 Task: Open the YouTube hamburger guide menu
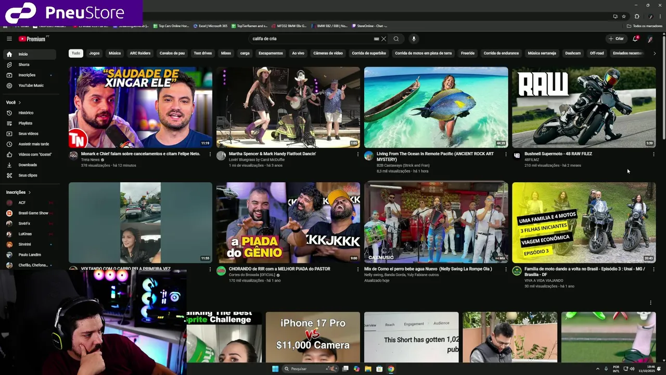click(x=9, y=39)
